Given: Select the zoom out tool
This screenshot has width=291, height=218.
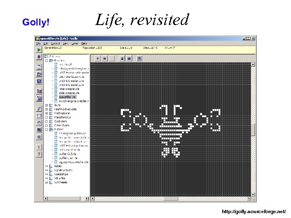Looking at the screenshot, I should pyautogui.click(x=39, y=137).
